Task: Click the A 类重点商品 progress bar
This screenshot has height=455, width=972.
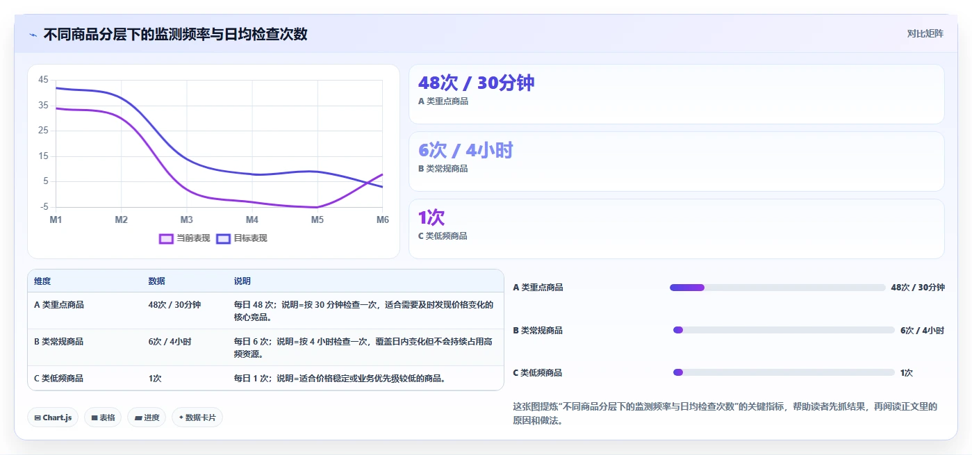Action: pyautogui.click(x=777, y=288)
